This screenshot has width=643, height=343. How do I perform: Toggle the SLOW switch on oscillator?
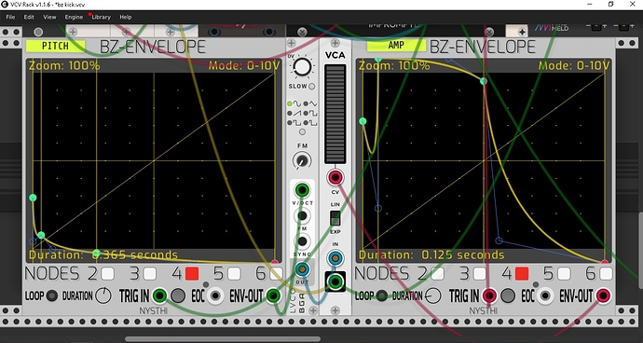311,86
